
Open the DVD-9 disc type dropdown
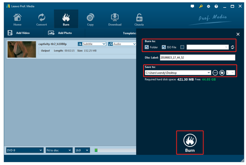click(25, 150)
